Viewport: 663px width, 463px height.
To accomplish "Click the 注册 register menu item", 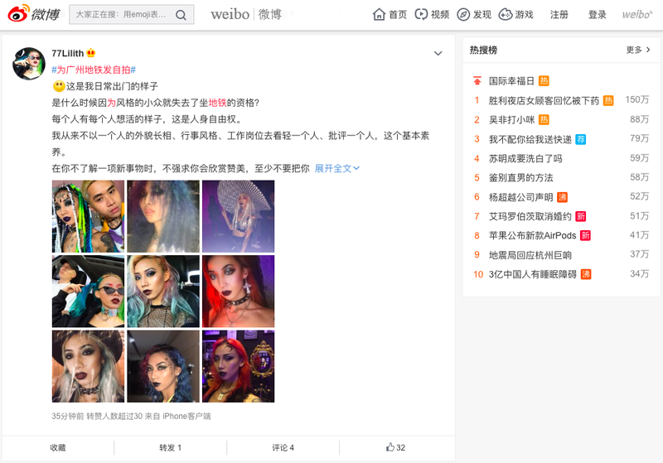I will (x=559, y=15).
